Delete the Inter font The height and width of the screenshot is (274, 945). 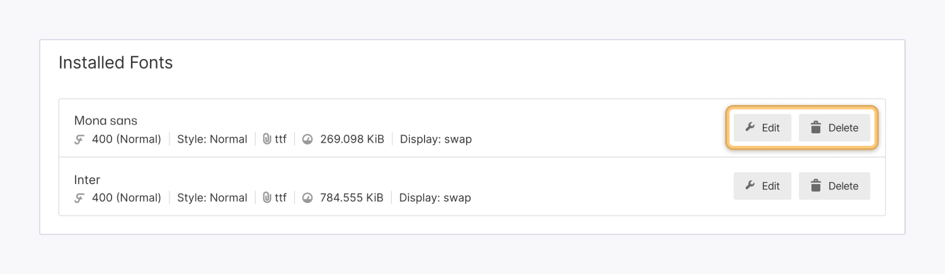[x=834, y=186]
